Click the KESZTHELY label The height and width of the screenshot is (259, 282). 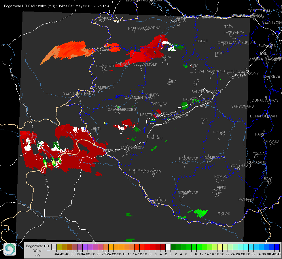(x=149, y=115)
